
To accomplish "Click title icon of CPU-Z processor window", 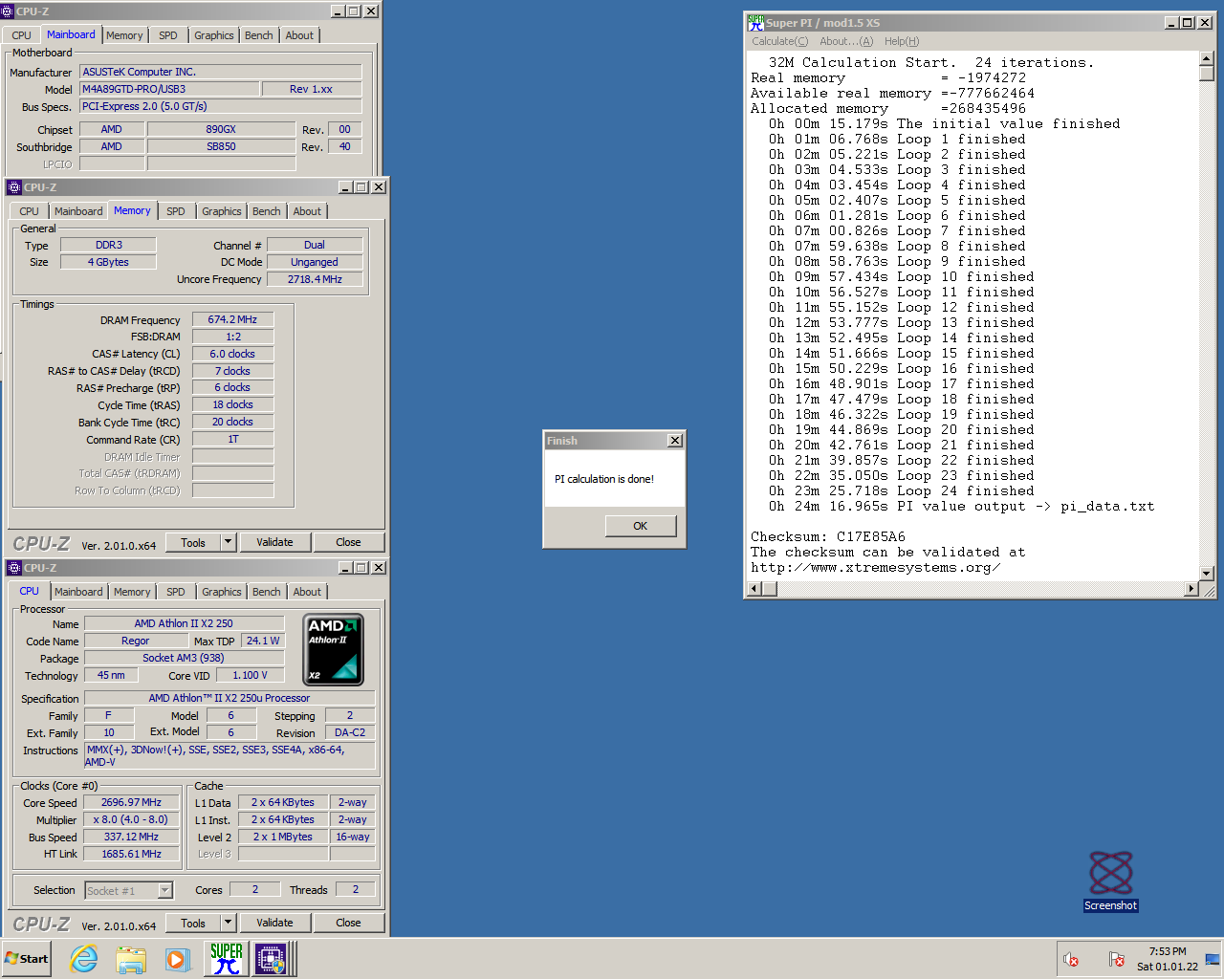I will pyautogui.click(x=14, y=568).
